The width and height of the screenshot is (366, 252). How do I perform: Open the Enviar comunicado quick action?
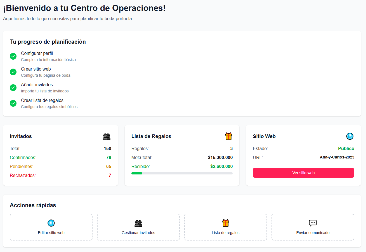(x=313, y=227)
